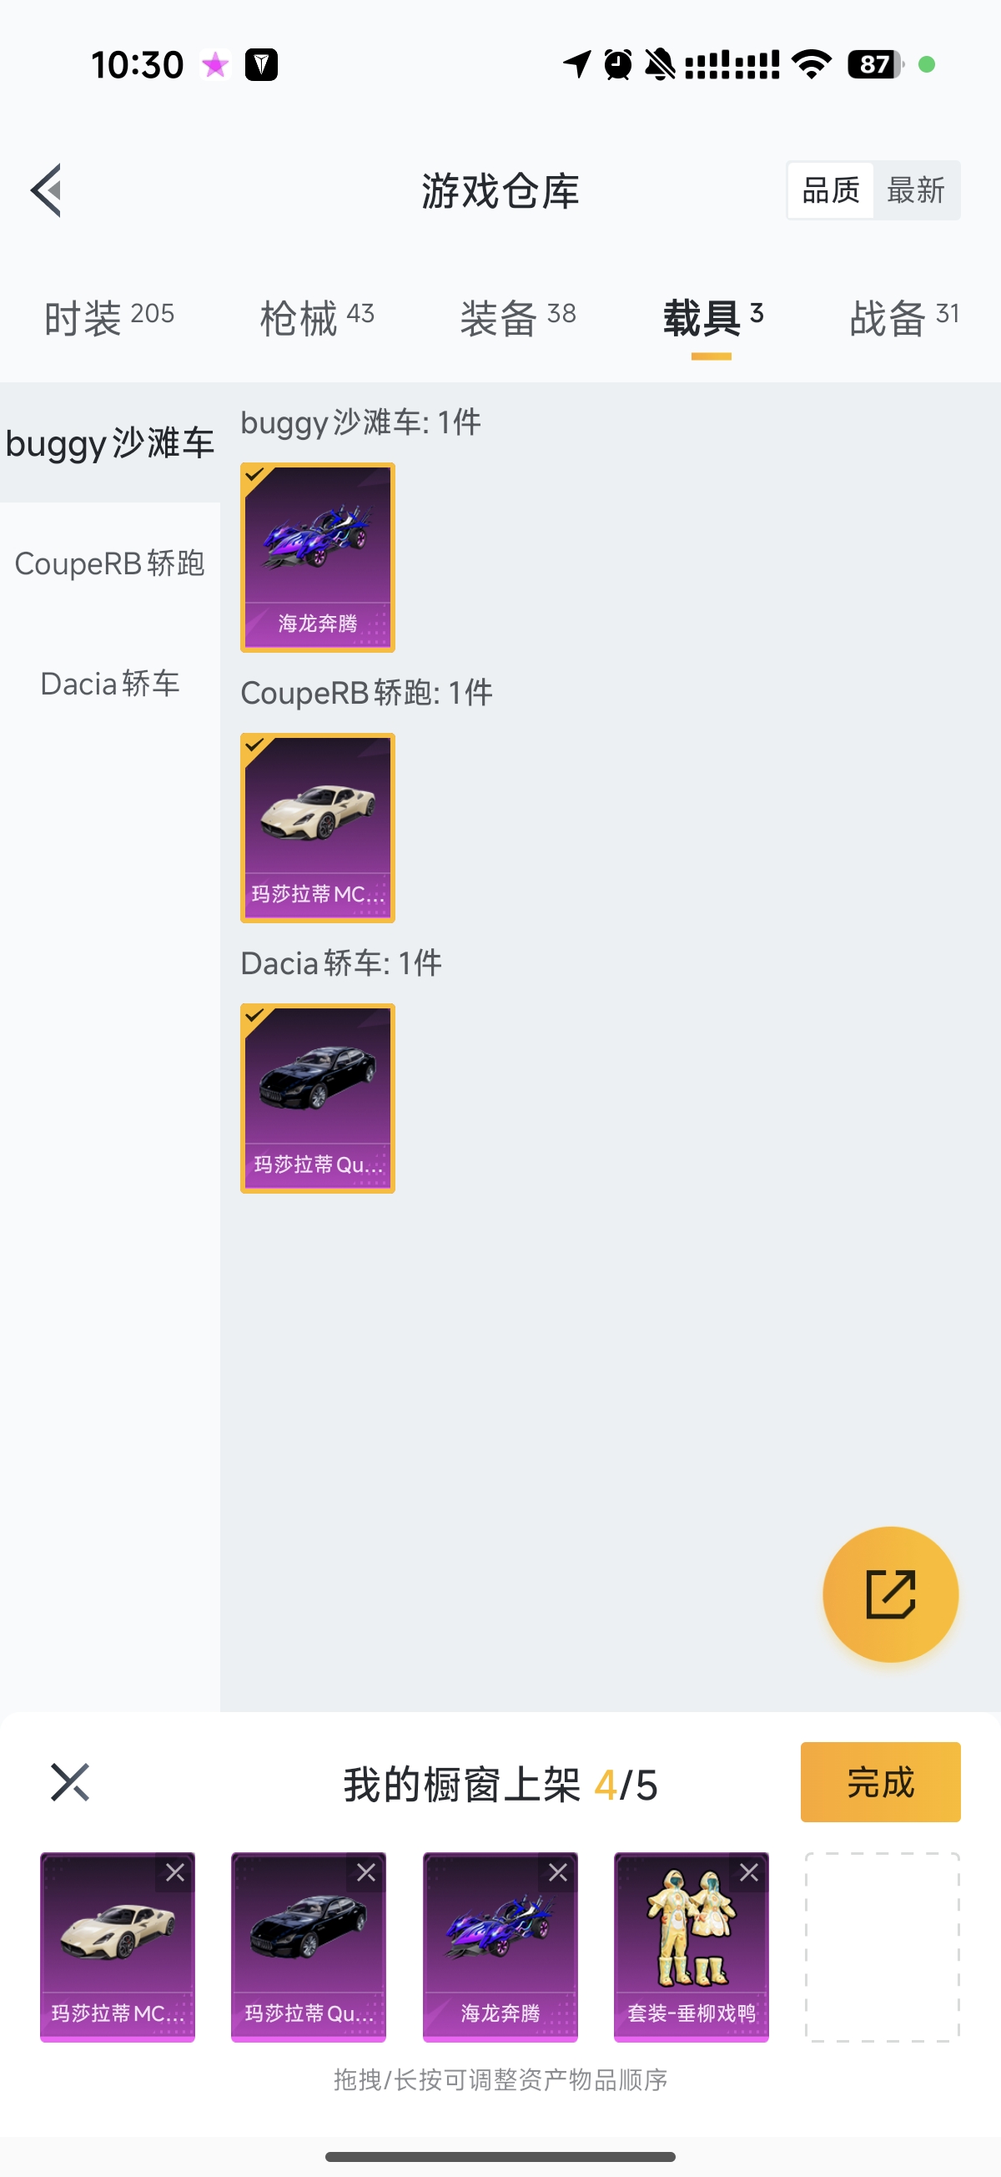The image size is (1001, 2177).
Task: Open the 装备 tab
Action: [x=518, y=318]
